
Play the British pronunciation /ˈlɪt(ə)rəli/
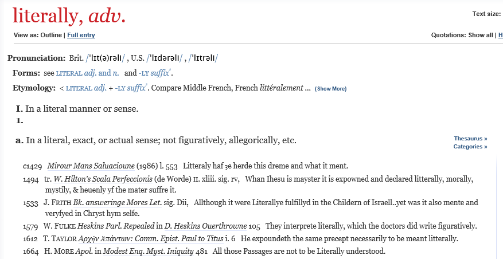pyautogui.click(x=105, y=58)
